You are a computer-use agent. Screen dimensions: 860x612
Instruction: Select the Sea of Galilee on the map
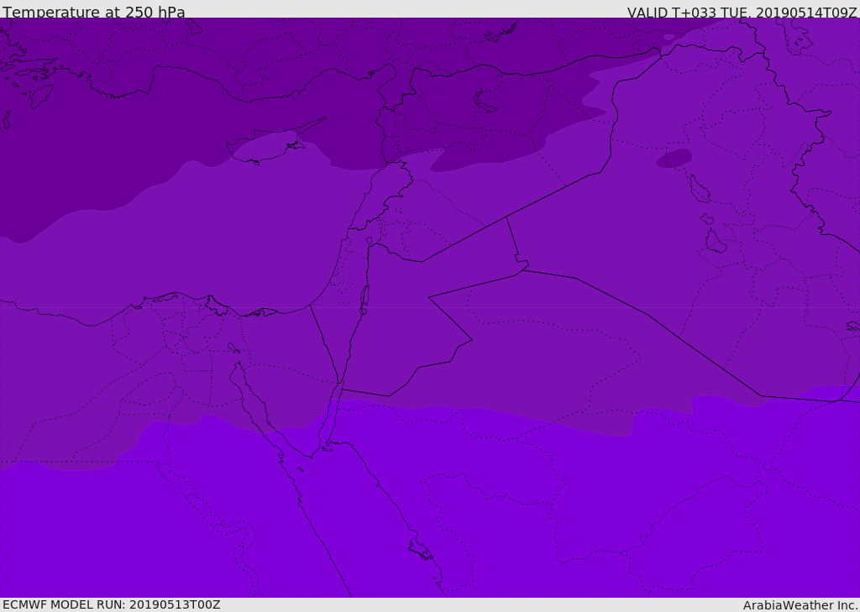pos(370,241)
